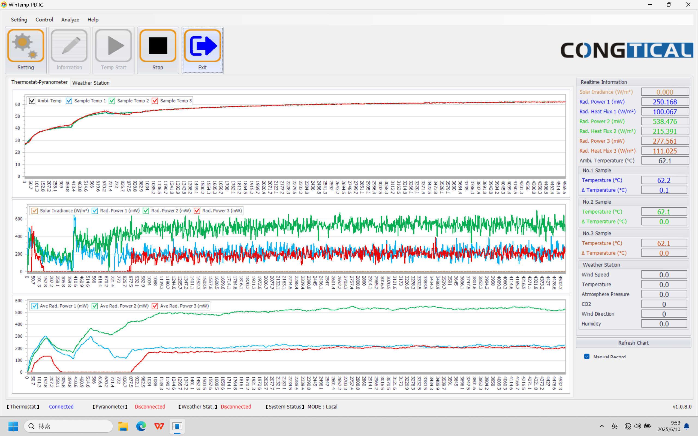The height and width of the screenshot is (436, 698).
Task: Click the Rad. Heat Flux 2 value
Action: click(x=665, y=131)
